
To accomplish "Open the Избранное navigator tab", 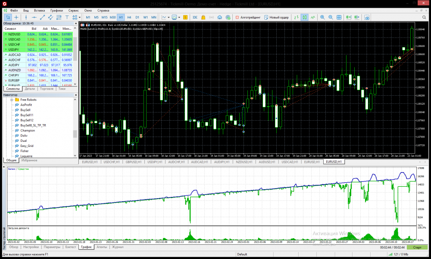I will (29, 160).
